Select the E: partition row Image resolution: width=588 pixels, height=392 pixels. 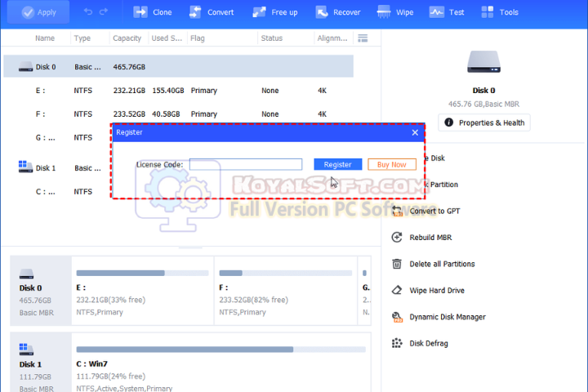[x=179, y=91]
